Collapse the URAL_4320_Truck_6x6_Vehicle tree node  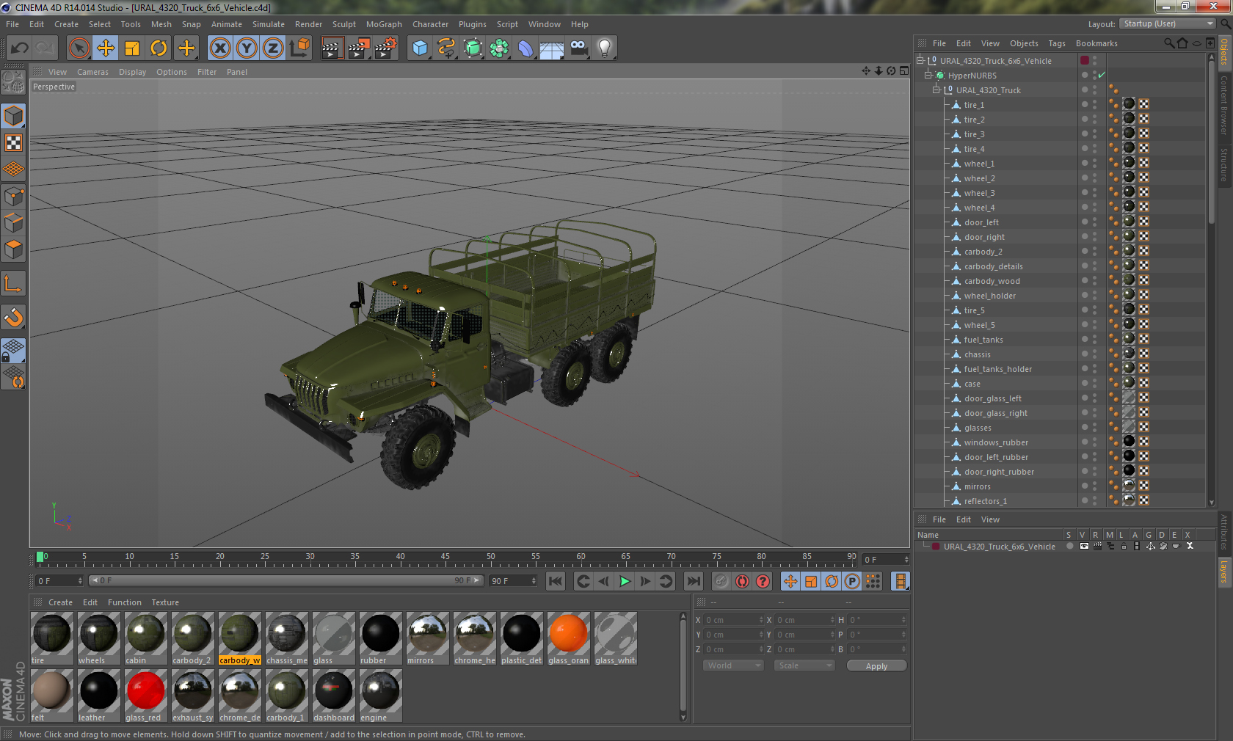(920, 60)
